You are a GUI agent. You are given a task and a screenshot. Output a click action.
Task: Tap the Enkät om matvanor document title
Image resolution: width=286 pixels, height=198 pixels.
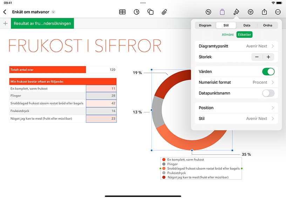point(30,12)
